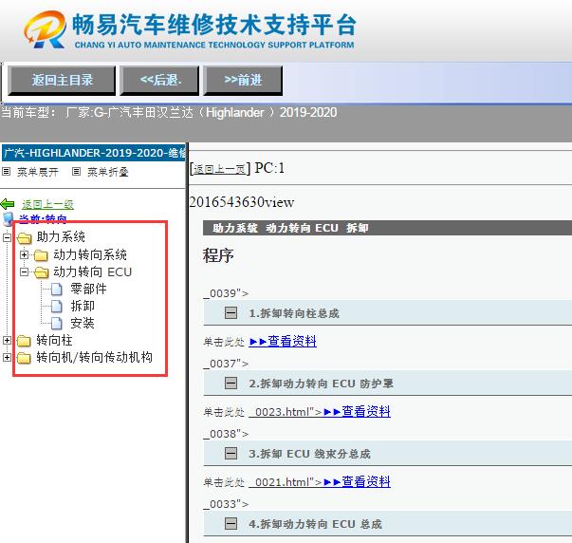Click the 助力系统 folder icon
The width and height of the screenshot is (572, 543).
point(25,238)
